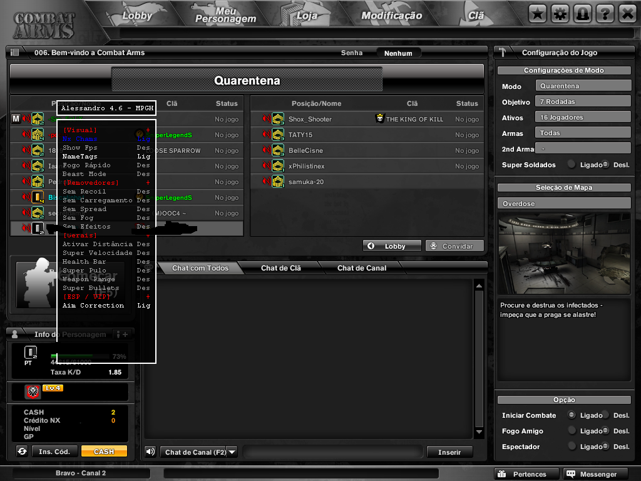The image size is (641, 481).
Task: Open Meu Personagem menu
Action: [x=225, y=15]
